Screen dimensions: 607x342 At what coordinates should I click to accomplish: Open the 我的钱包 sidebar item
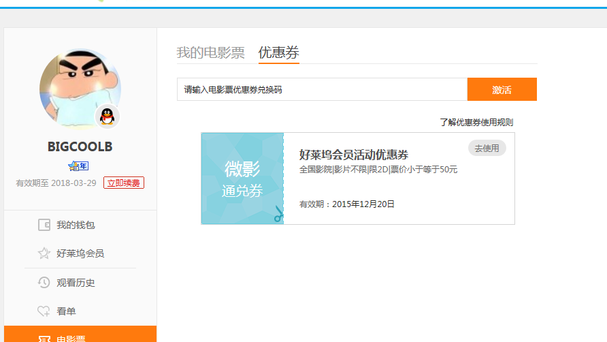coord(80,225)
